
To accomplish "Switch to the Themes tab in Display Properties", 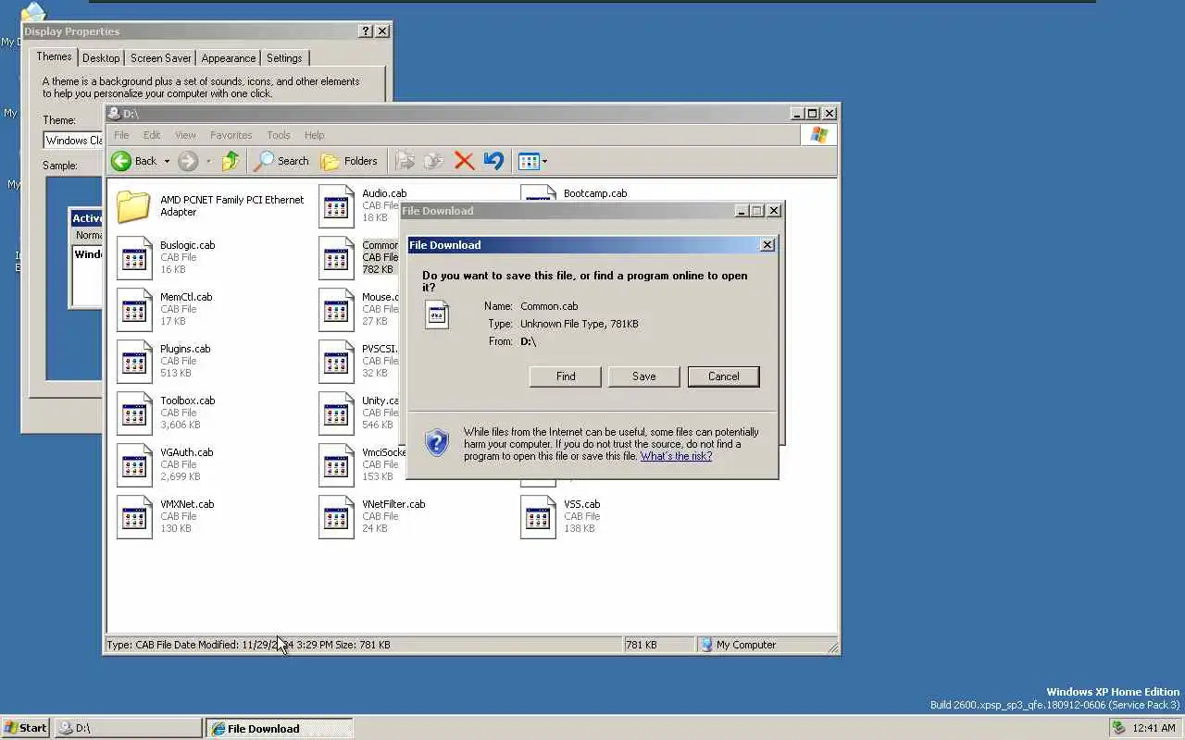I will pos(54,56).
